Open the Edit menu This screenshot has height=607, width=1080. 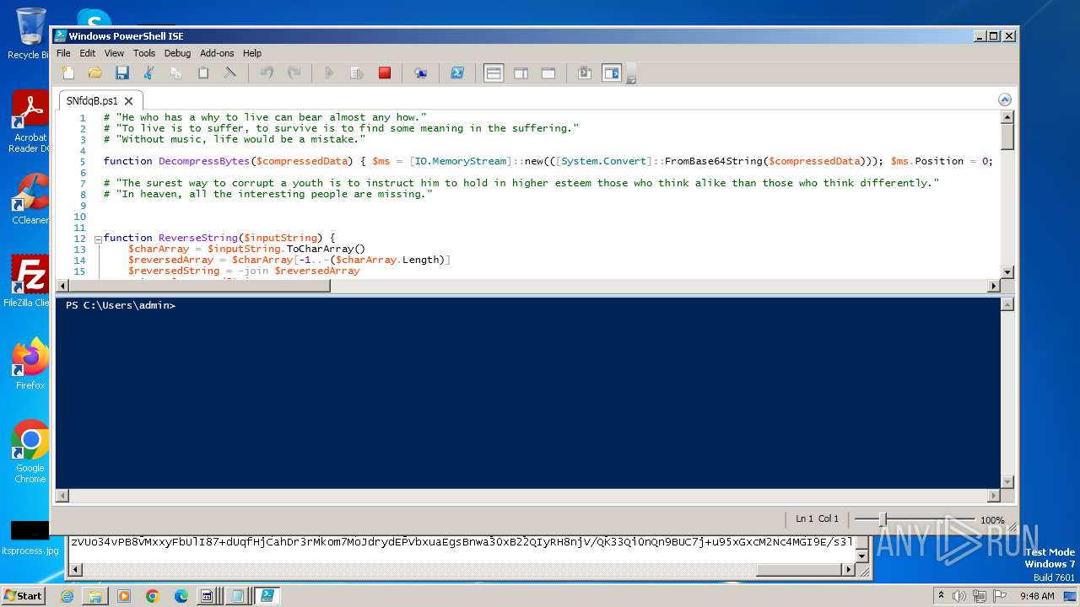(x=88, y=53)
